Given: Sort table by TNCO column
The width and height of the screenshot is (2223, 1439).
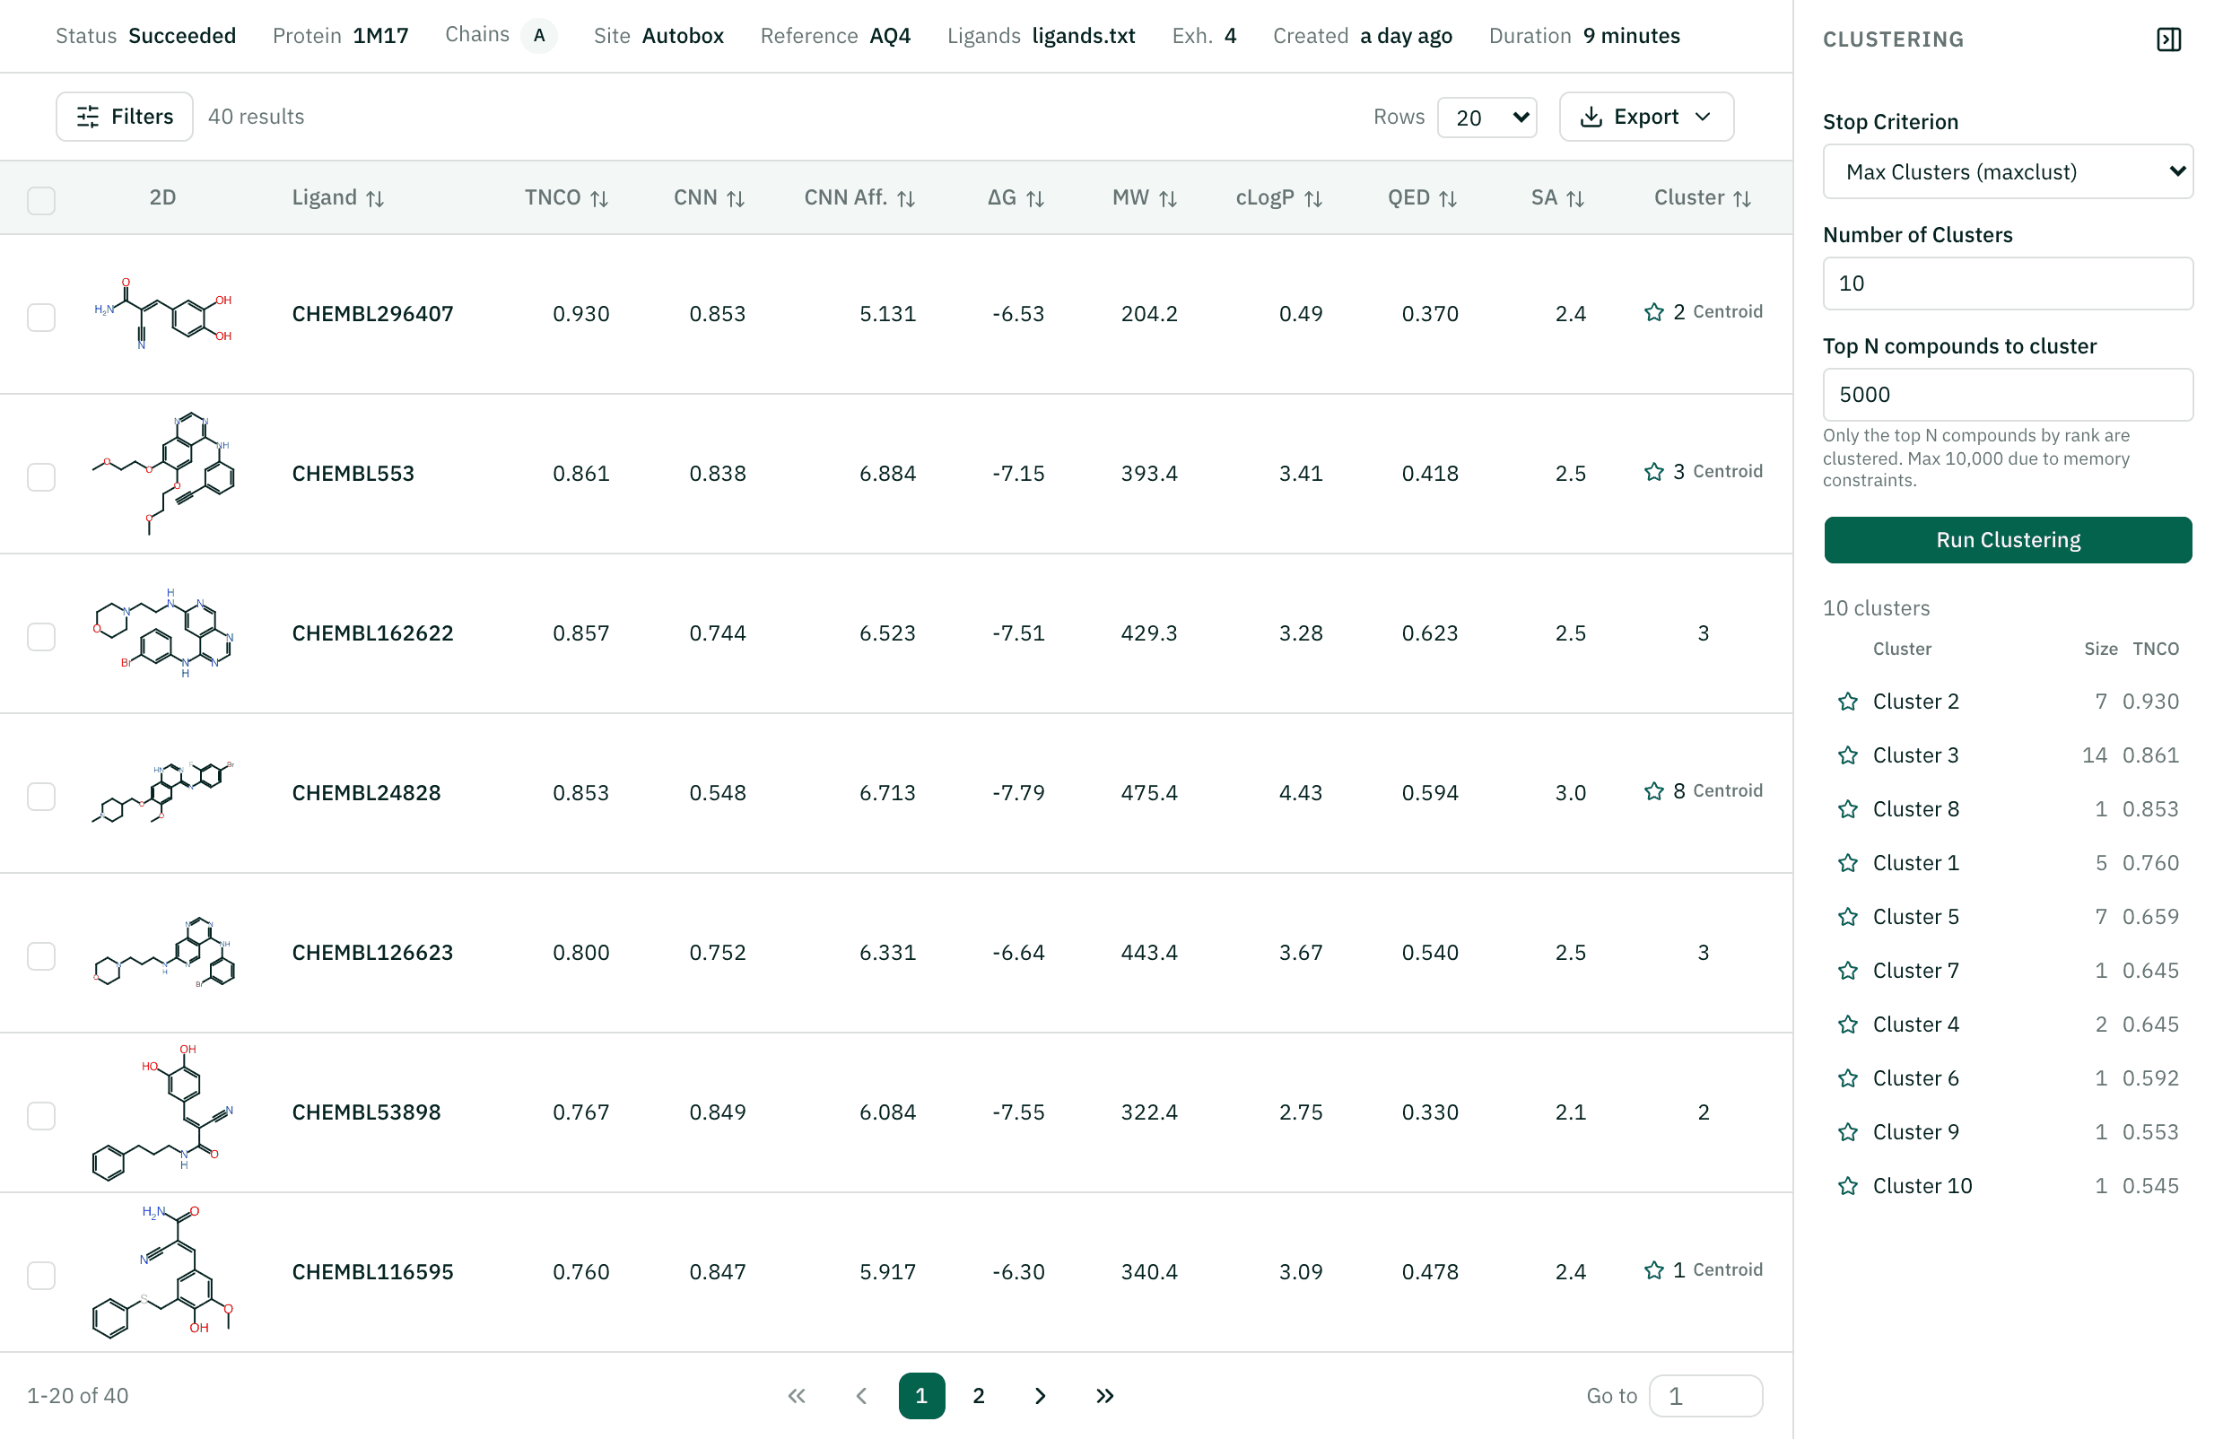Looking at the screenshot, I should coord(566,198).
